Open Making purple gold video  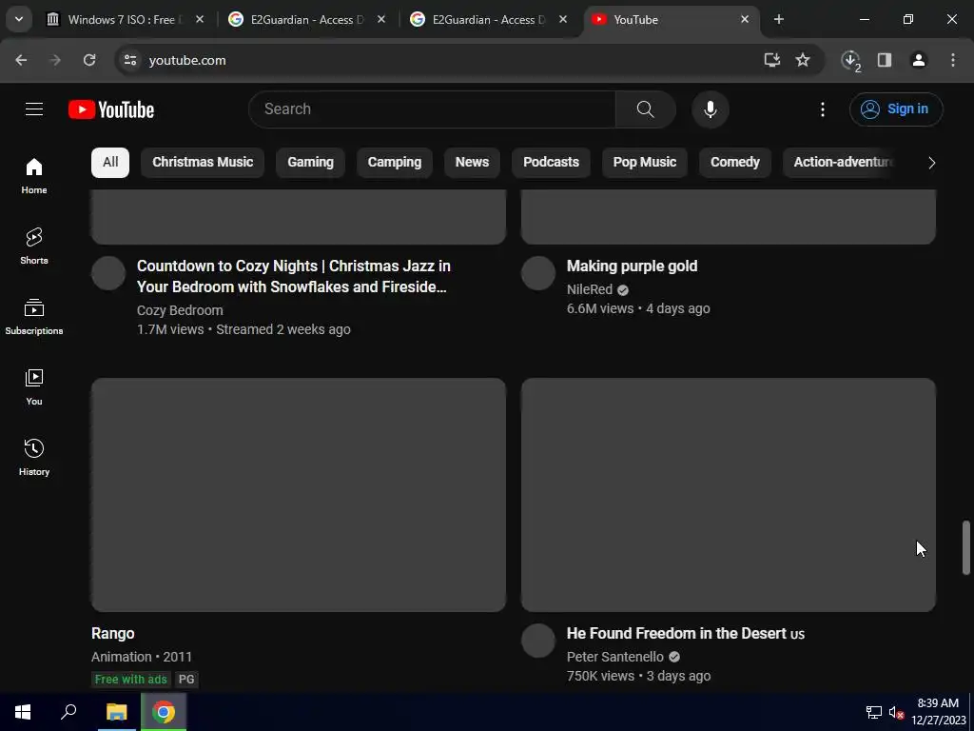pyautogui.click(x=632, y=267)
